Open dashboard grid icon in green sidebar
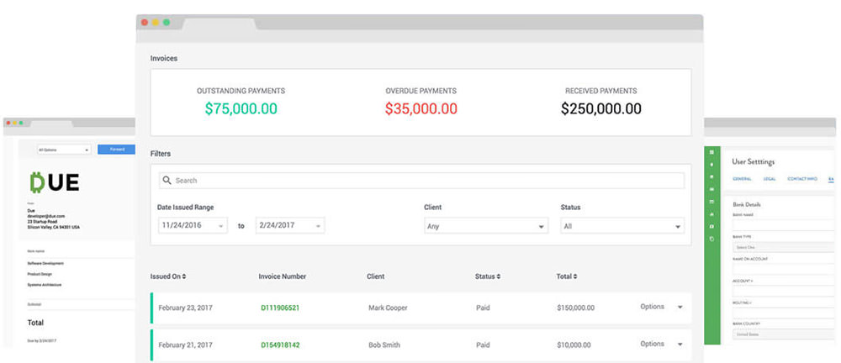Image resolution: width=841 pixels, height=363 pixels. [711, 152]
